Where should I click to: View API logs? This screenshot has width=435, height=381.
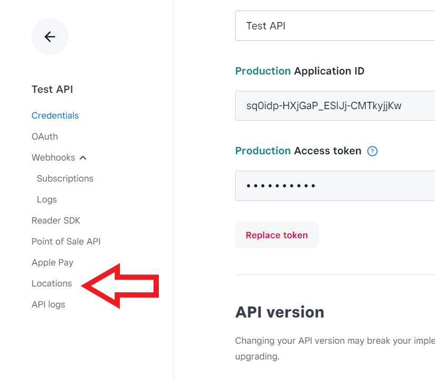tap(48, 304)
